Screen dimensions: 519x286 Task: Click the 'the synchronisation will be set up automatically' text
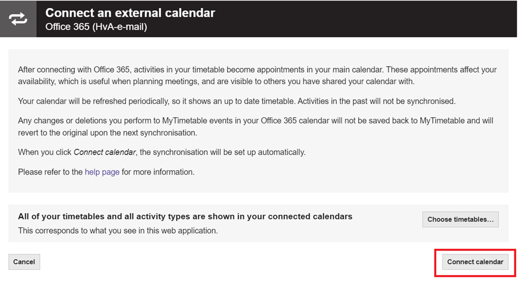pyautogui.click(x=222, y=152)
